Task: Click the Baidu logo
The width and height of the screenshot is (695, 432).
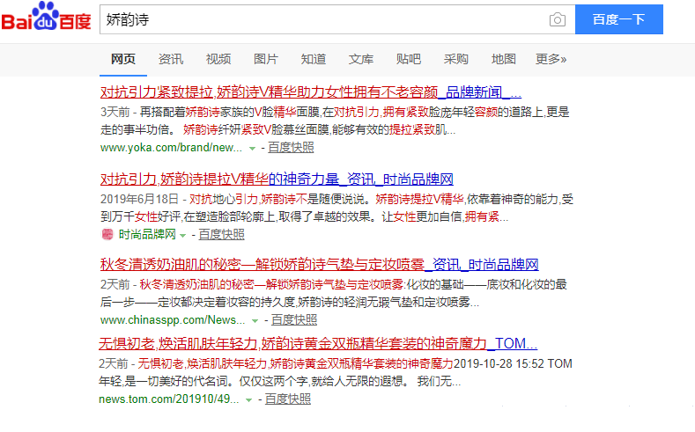Action: [x=46, y=17]
